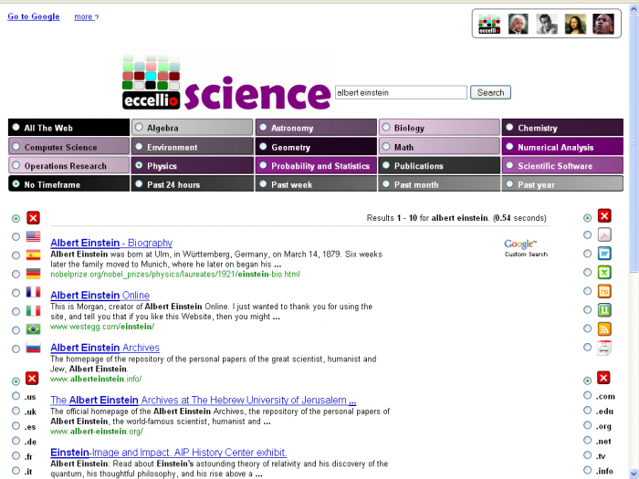The image size is (639, 479).
Task: Click the Einstein portrait thumbnail at top right
Action: click(x=518, y=24)
